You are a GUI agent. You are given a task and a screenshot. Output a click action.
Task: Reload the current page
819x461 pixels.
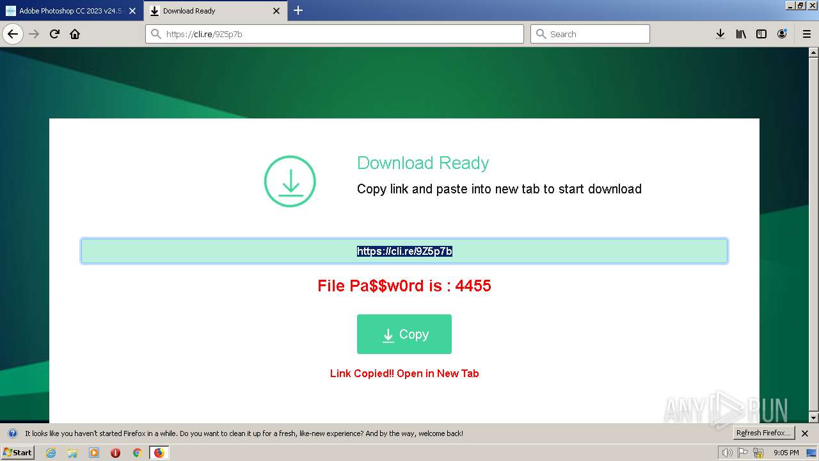tap(54, 34)
